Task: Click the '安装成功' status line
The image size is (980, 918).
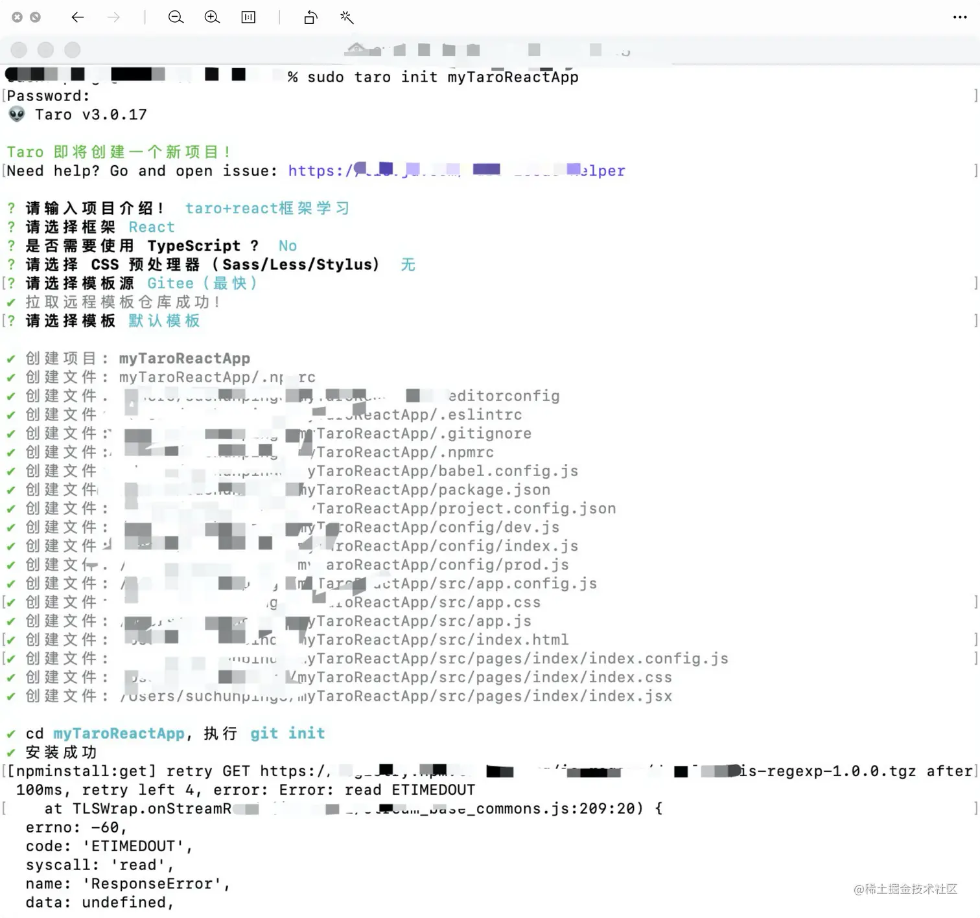Action: [x=61, y=753]
